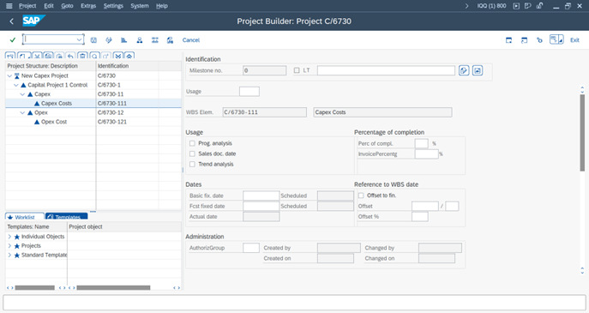589x313 pixels.
Task: Click the customize local layout icon
Action: tap(539, 39)
